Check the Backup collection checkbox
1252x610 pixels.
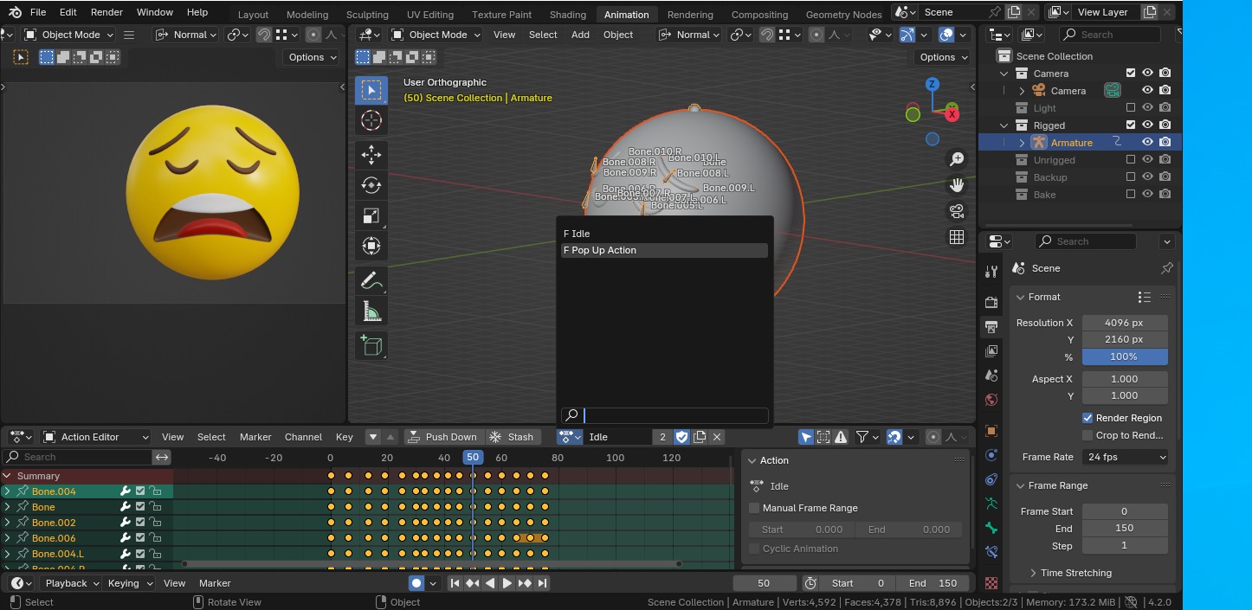1130,177
